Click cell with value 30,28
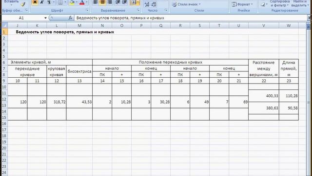This screenshot has width=312, height=176. [x=161, y=102]
